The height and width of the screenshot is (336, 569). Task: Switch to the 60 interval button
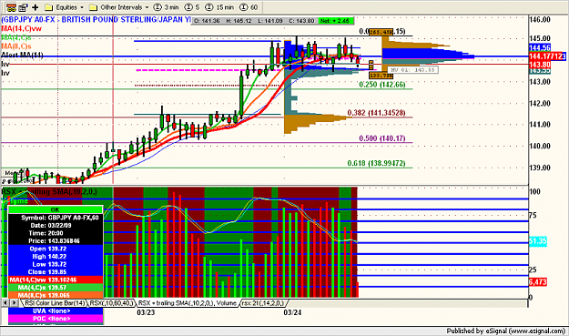pos(249,7)
